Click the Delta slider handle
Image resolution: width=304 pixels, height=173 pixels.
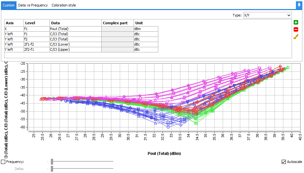(52, 169)
